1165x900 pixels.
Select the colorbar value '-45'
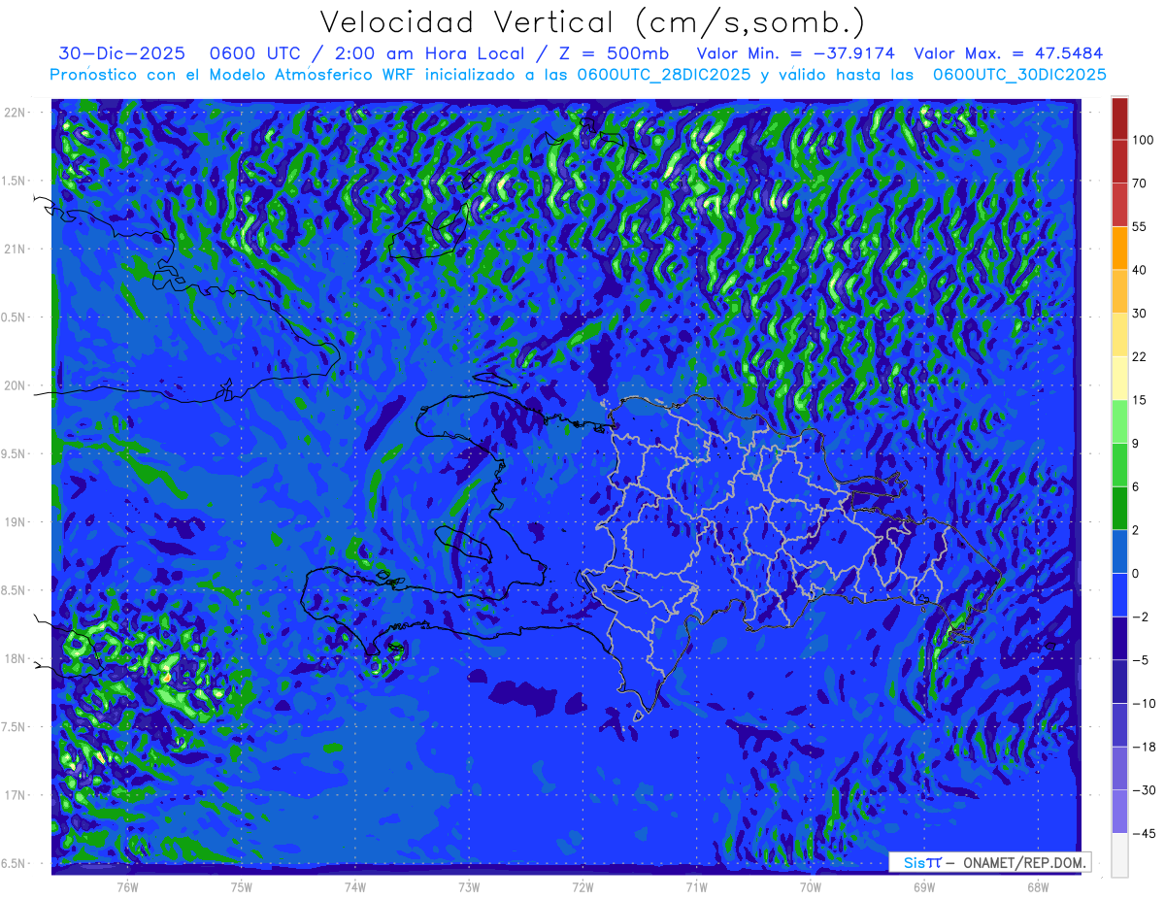(1143, 833)
